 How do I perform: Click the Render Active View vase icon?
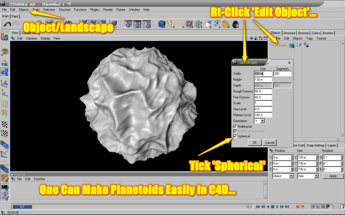point(129,24)
